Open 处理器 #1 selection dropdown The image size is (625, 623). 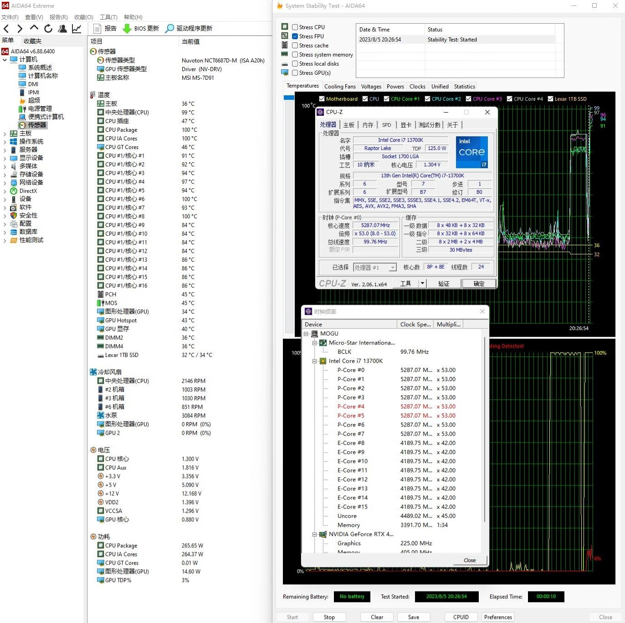(x=375, y=268)
